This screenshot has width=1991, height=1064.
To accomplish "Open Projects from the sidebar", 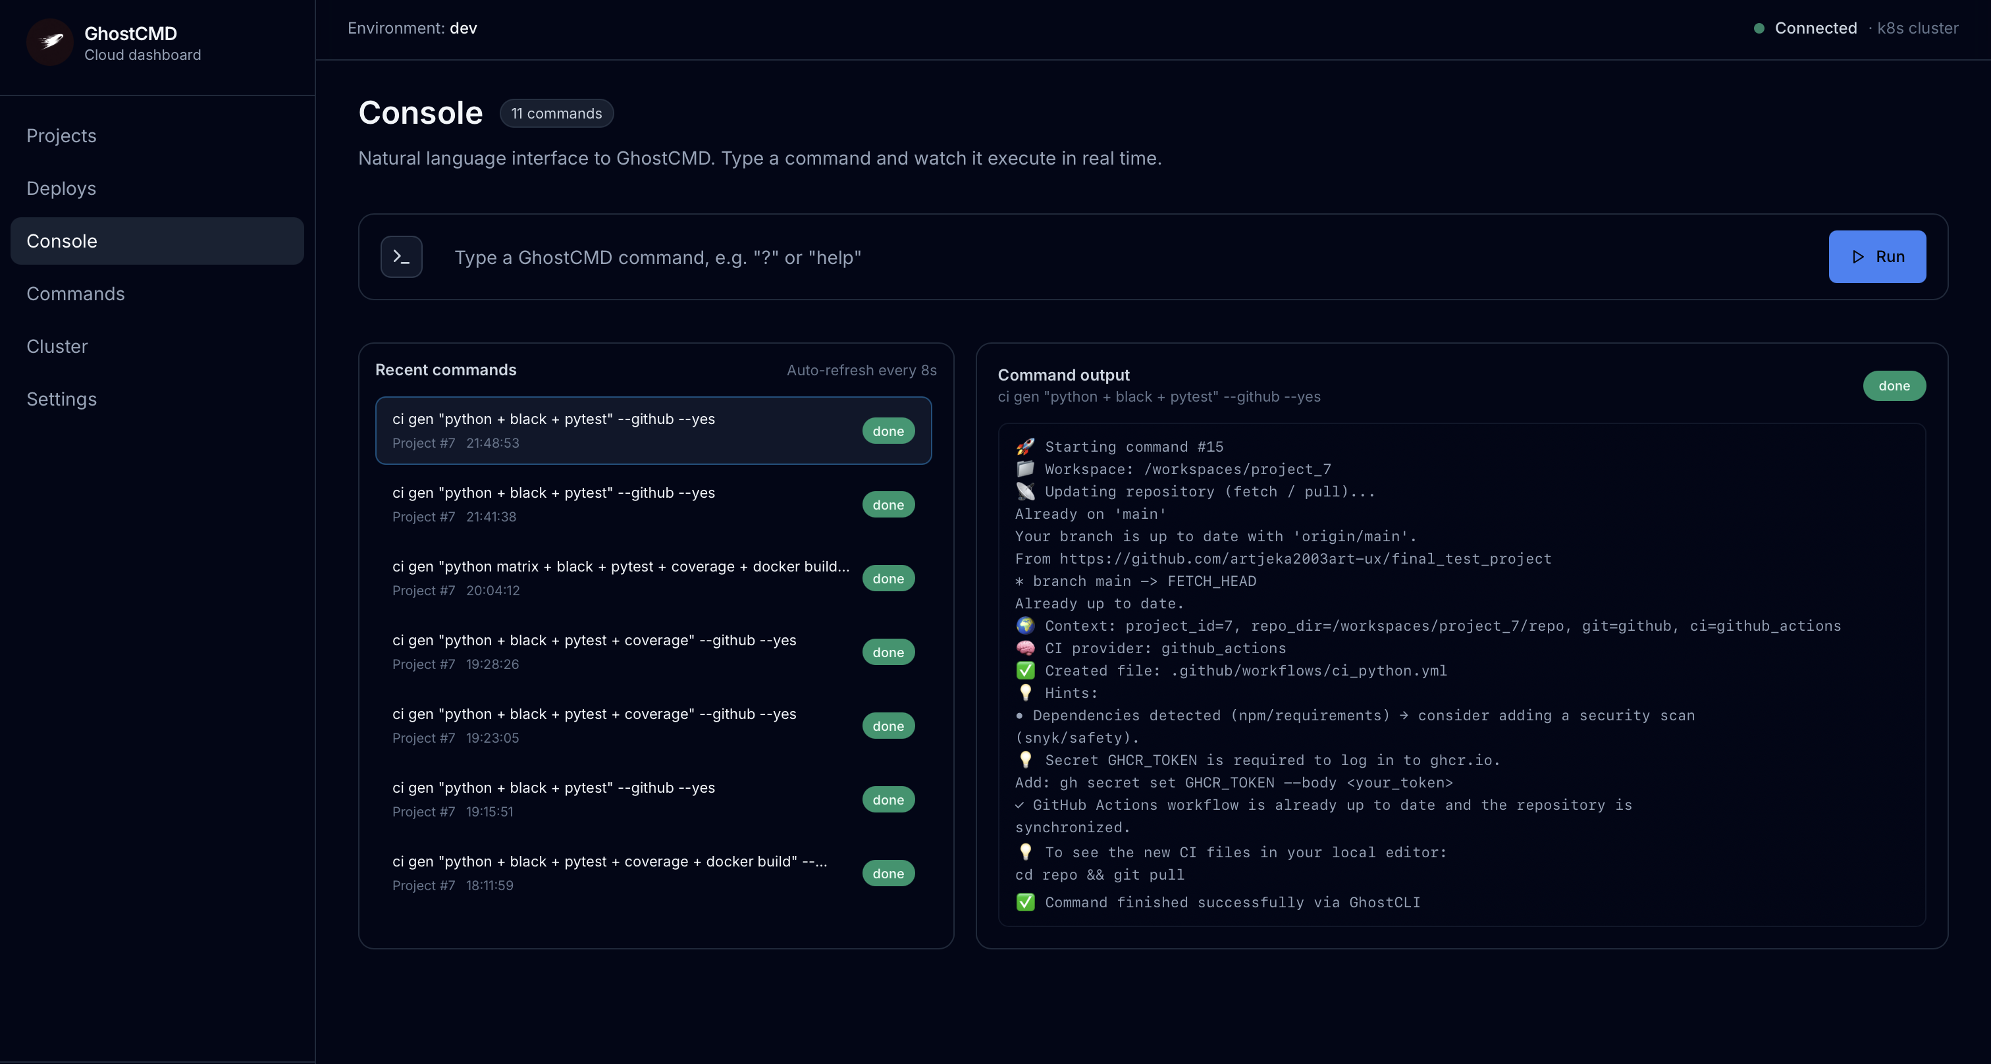I will pyautogui.click(x=61, y=135).
